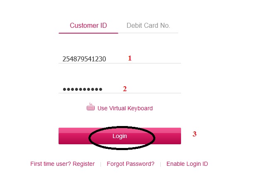This screenshot has height=182, width=267.
Task: Click the pink underline beneath Customer ID tab
Action: tap(88, 33)
